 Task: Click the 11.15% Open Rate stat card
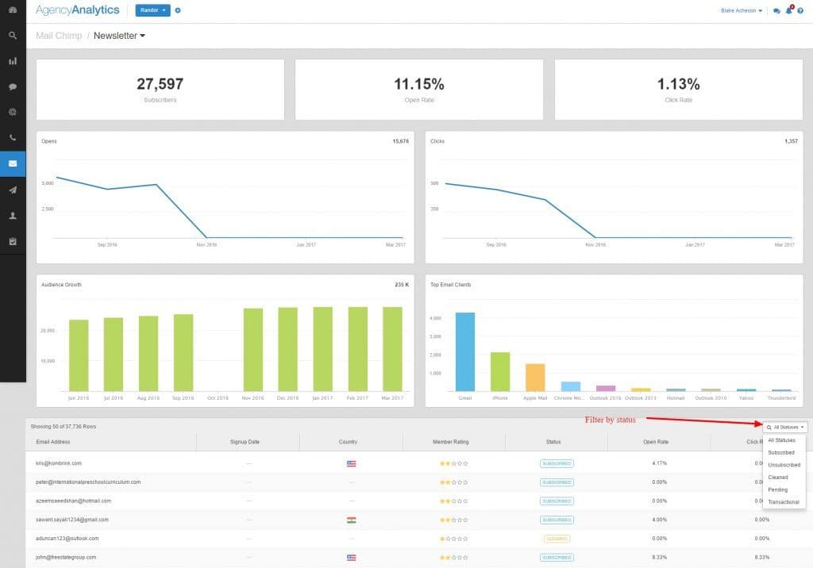(419, 90)
